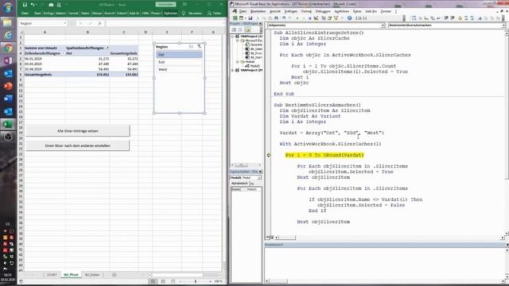Viewport: 509px width, 286px height.
Task: Click the camera icon in Excel's title bar
Action: (x=51, y=5)
